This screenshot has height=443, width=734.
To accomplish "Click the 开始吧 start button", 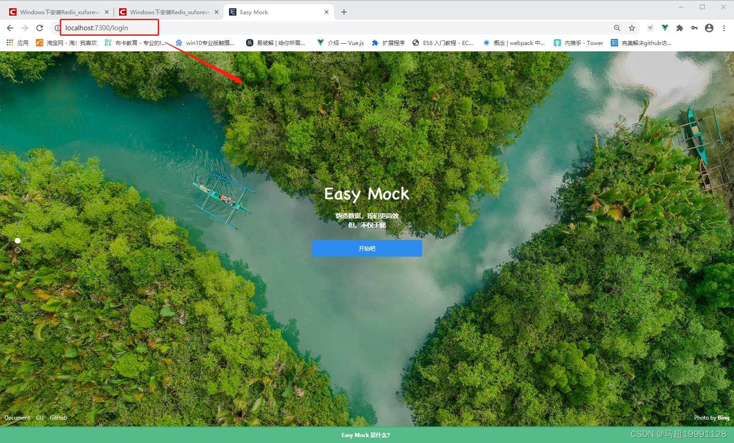I will 367,248.
